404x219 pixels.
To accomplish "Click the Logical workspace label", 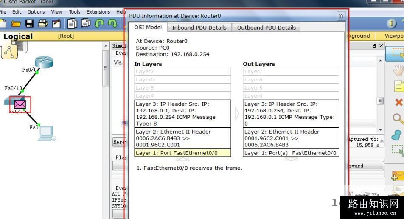I will click(18, 36).
